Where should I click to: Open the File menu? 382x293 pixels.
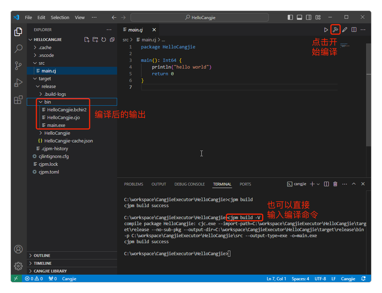[29, 18]
